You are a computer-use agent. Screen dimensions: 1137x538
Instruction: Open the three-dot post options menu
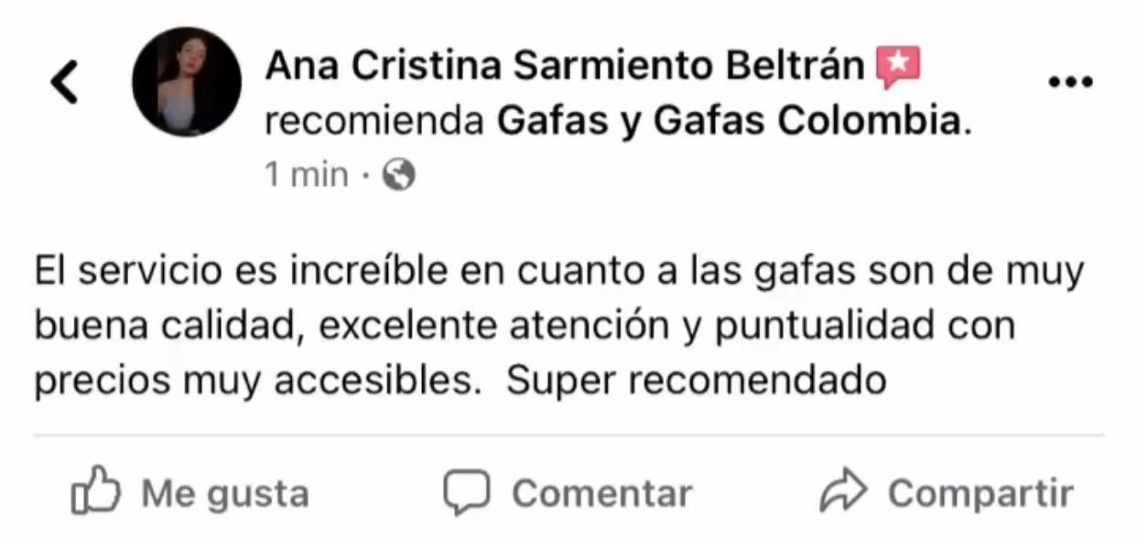1070,82
